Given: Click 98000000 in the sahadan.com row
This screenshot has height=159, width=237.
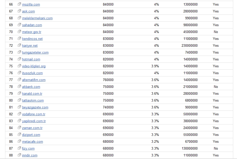Looking at the screenshot, I should pyautogui.click(x=191, y=25).
